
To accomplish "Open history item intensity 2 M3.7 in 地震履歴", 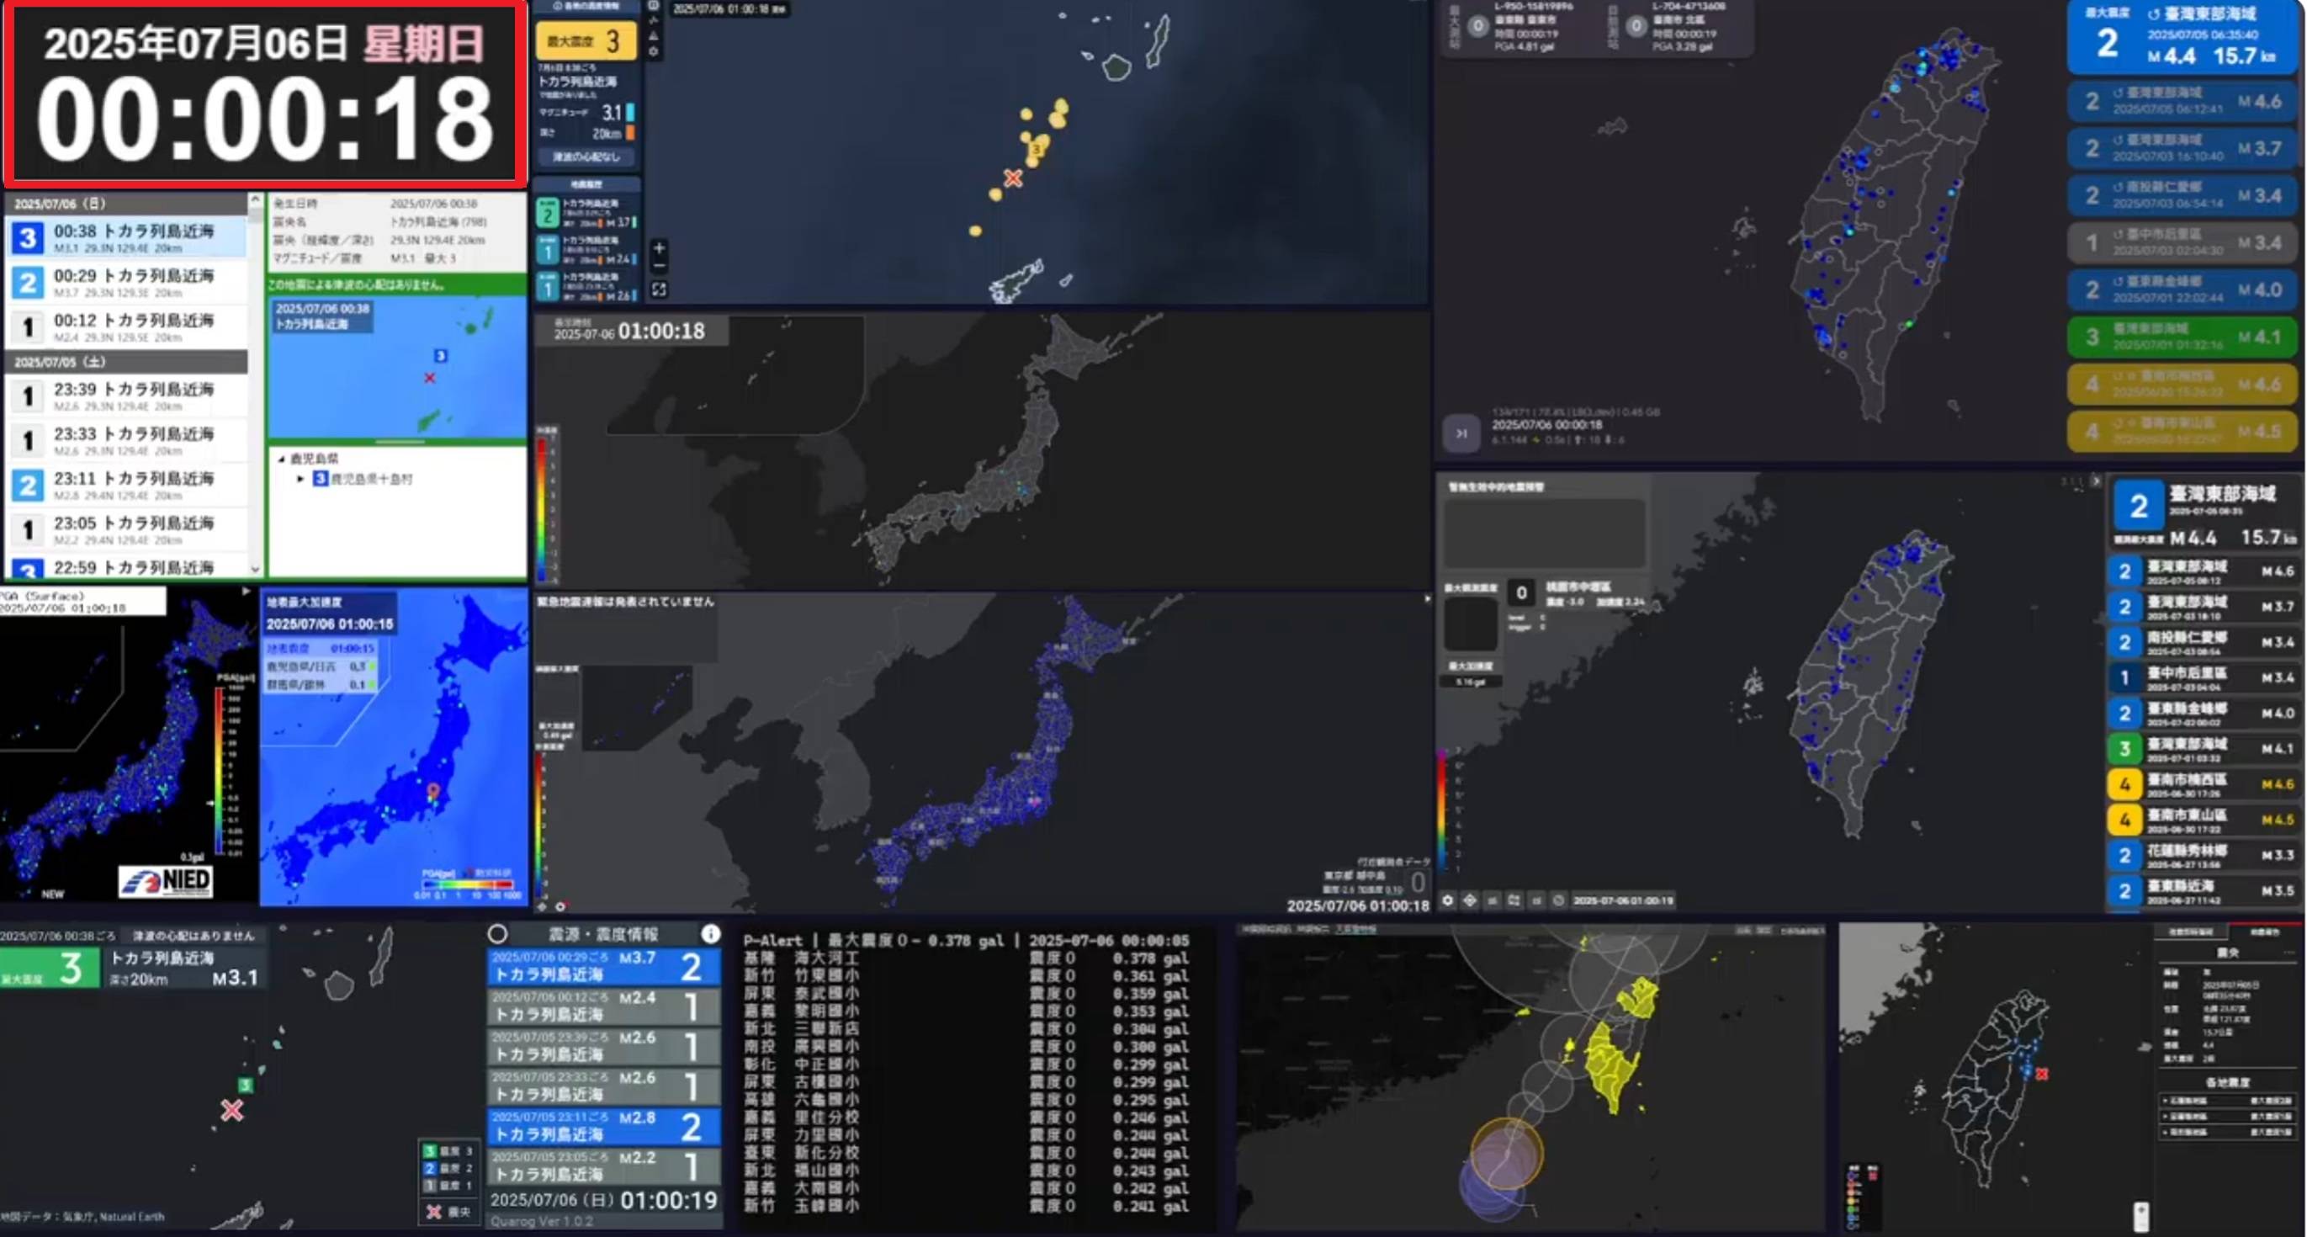I will [586, 213].
